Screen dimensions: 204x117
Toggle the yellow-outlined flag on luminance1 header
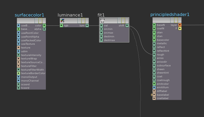point(83,21)
